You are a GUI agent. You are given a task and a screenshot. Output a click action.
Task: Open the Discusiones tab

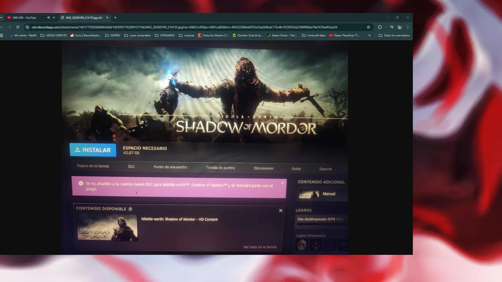[264, 168]
